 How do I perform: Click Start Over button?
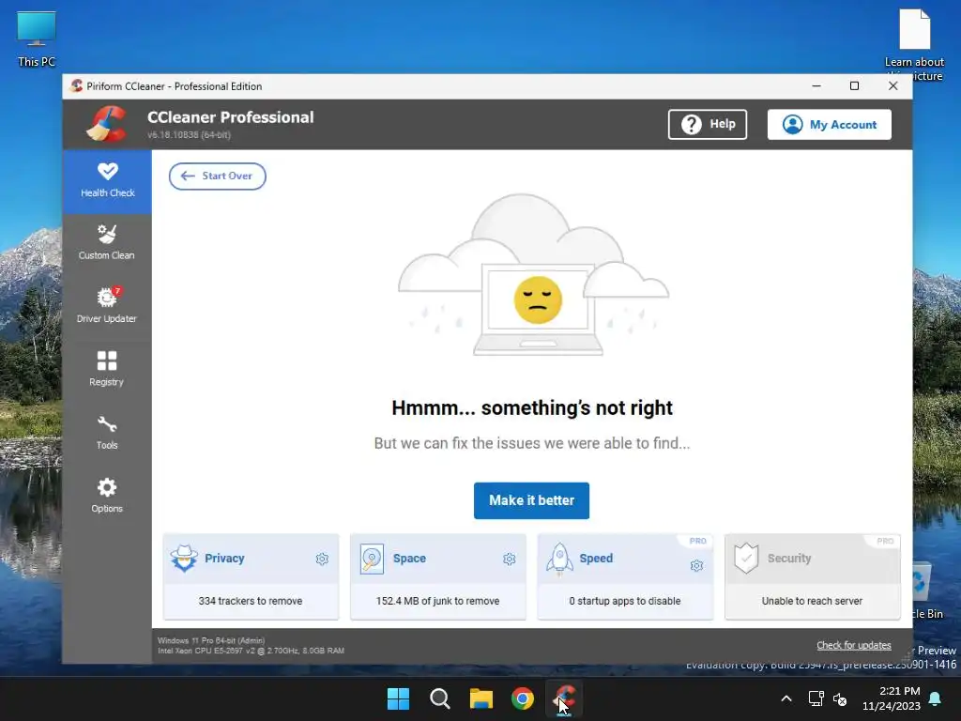(x=218, y=176)
